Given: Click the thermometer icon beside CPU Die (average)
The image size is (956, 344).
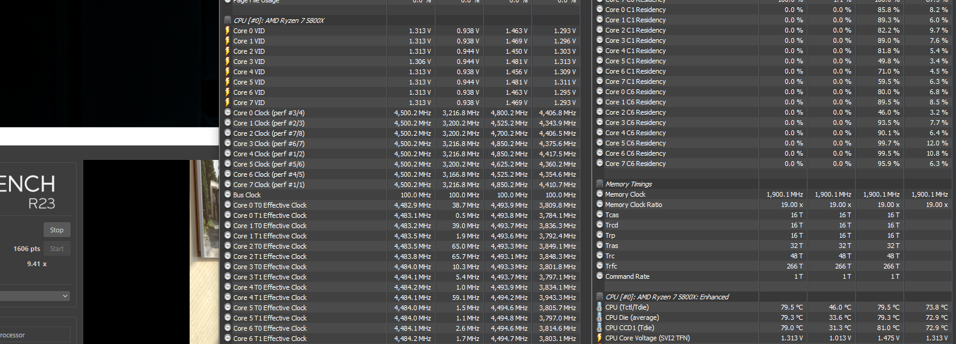Looking at the screenshot, I should point(600,317).
